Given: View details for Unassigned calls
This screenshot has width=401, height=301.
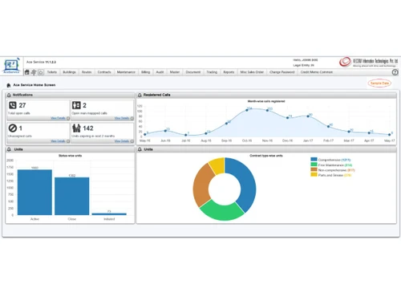Looking at the screenshot, I should pos(58,141).
